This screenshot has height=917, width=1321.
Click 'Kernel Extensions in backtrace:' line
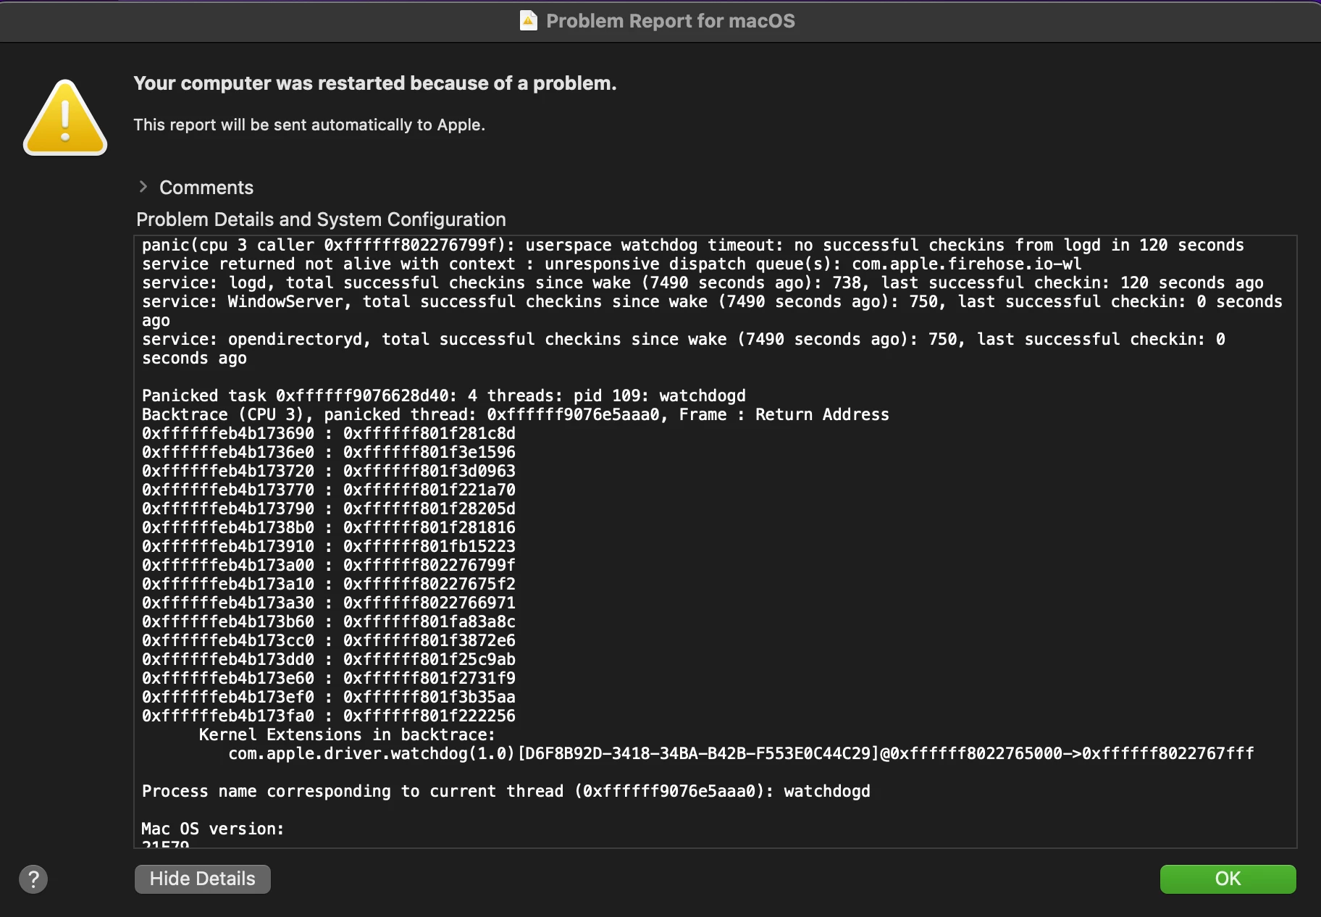347,735
